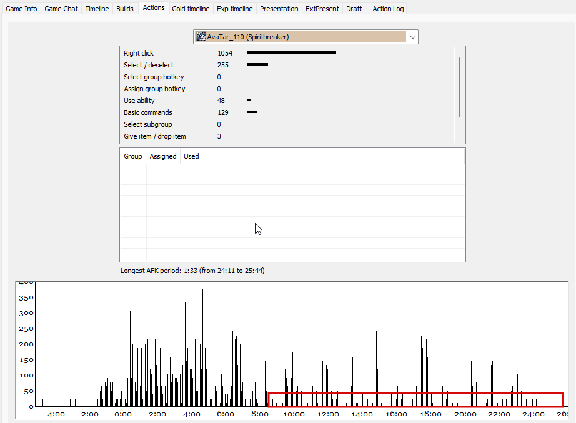
Task: Select the Select group hotkey row
Action: point(287,77)
